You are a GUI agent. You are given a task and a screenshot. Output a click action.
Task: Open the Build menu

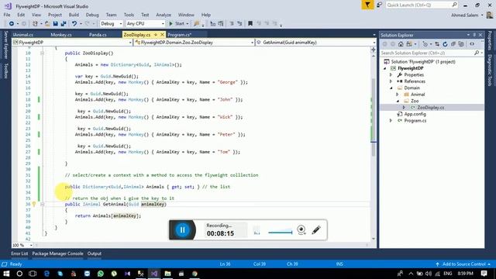74,15
